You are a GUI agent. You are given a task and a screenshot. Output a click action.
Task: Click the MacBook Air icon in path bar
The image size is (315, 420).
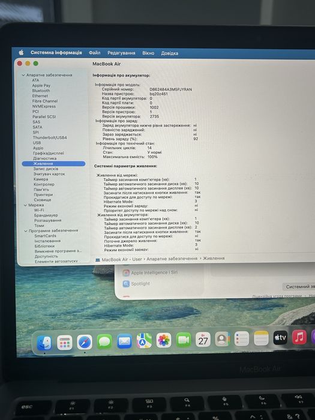[98, 260]
